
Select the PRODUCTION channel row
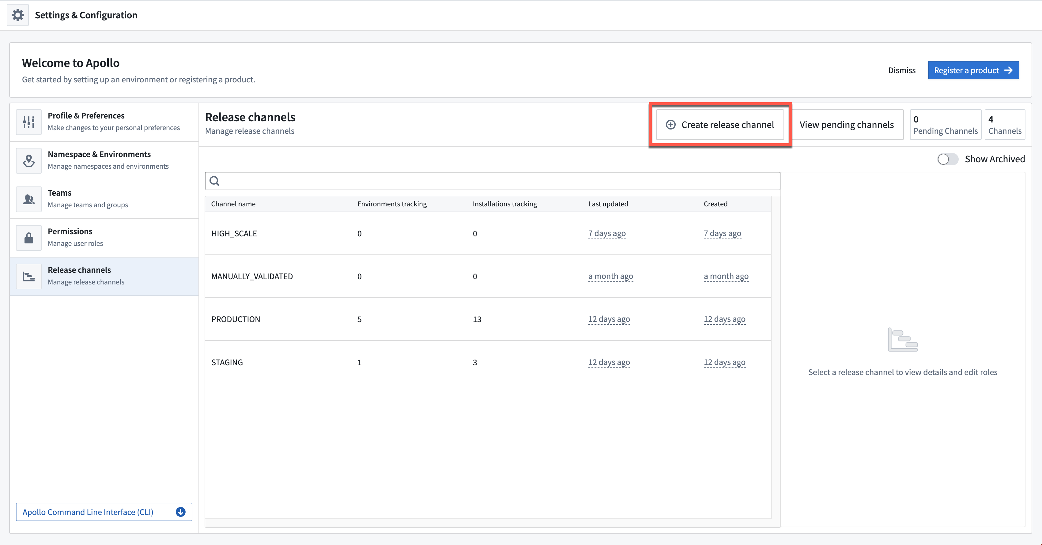tap(488, 319)
